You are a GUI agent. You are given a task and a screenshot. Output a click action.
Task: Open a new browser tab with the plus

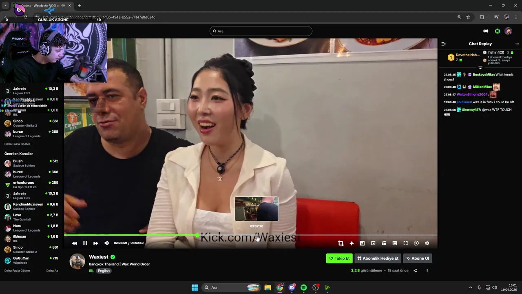79,6
